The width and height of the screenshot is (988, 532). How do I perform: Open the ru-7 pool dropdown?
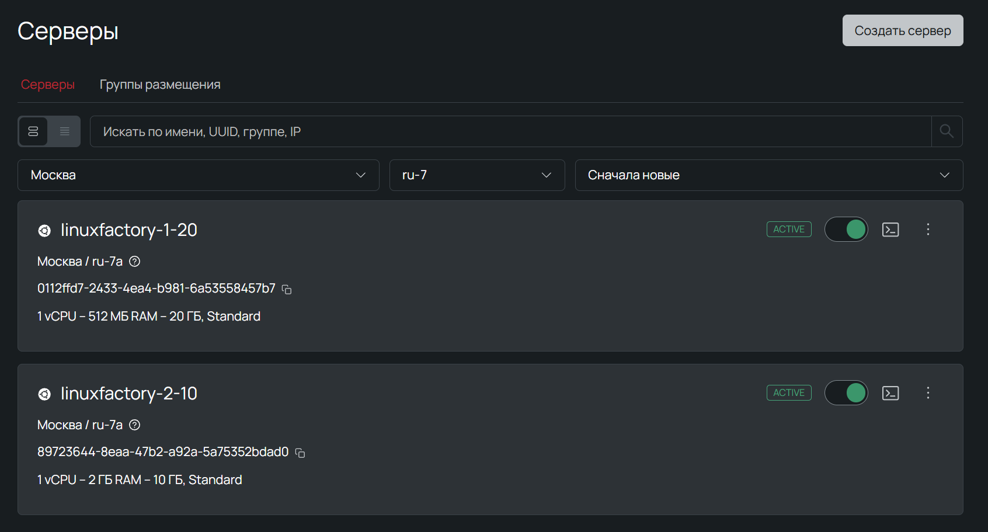(476, 175)
